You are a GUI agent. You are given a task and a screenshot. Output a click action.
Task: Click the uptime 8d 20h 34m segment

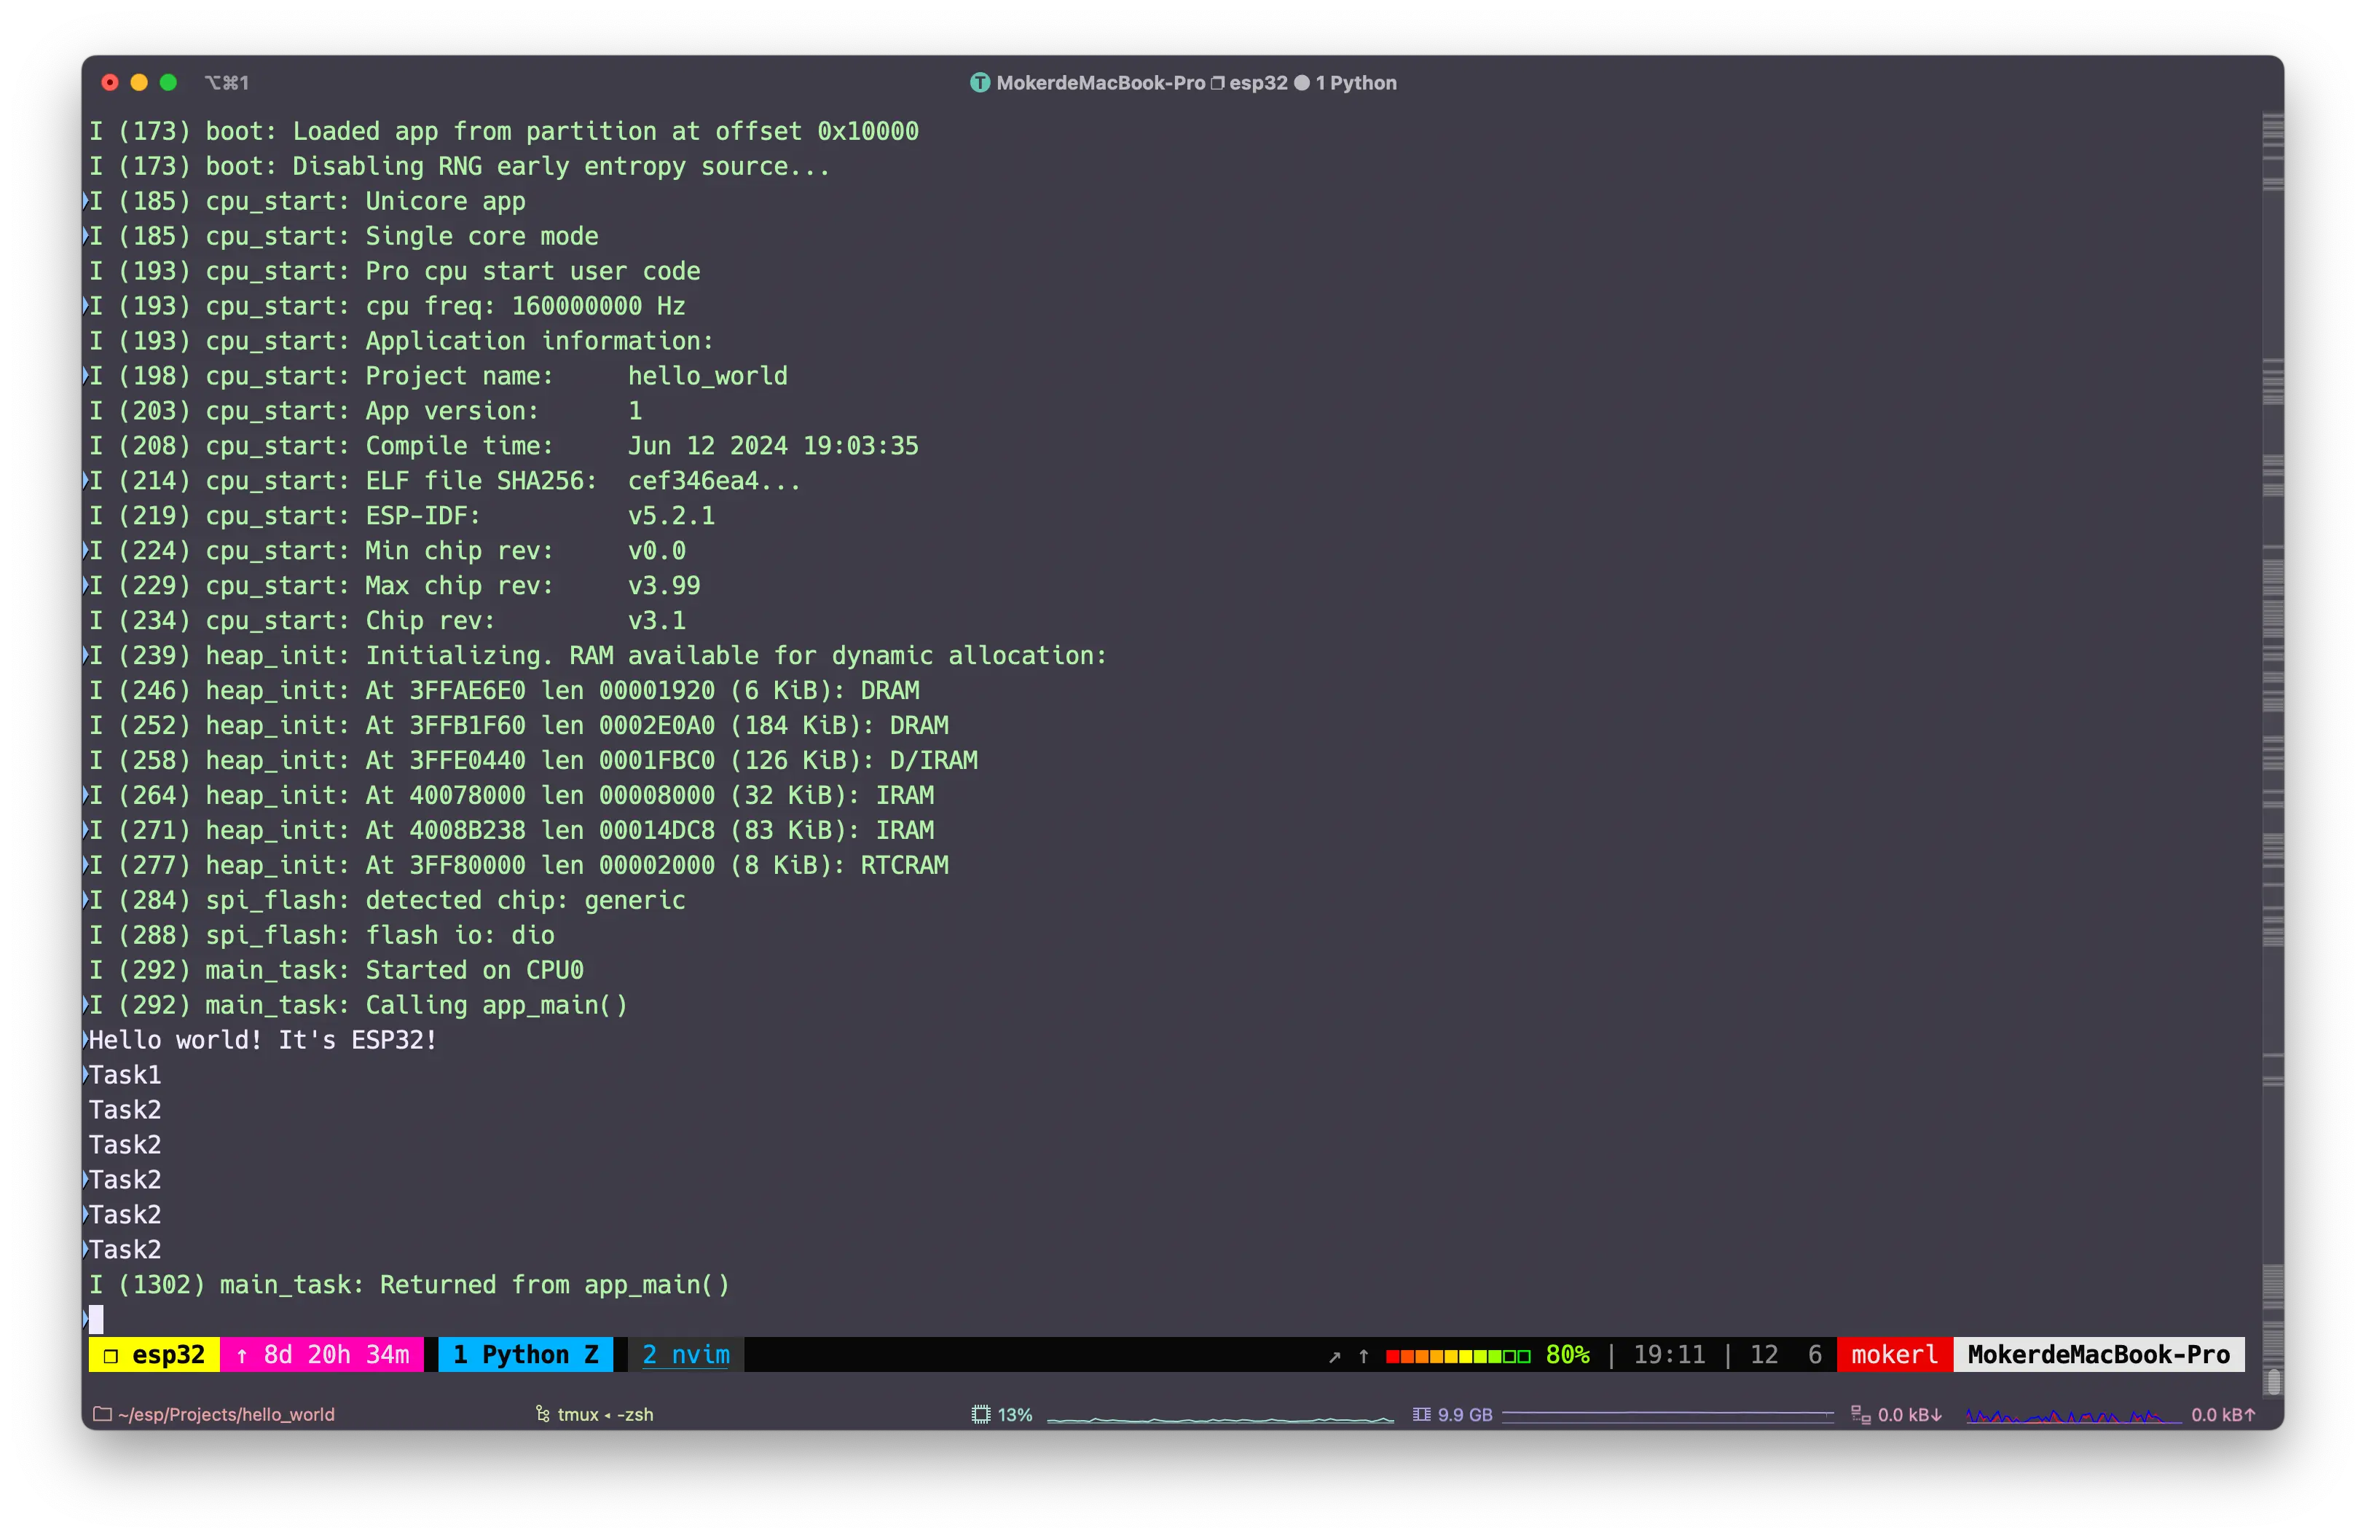pyautogui.click(x=323, y=1354)
